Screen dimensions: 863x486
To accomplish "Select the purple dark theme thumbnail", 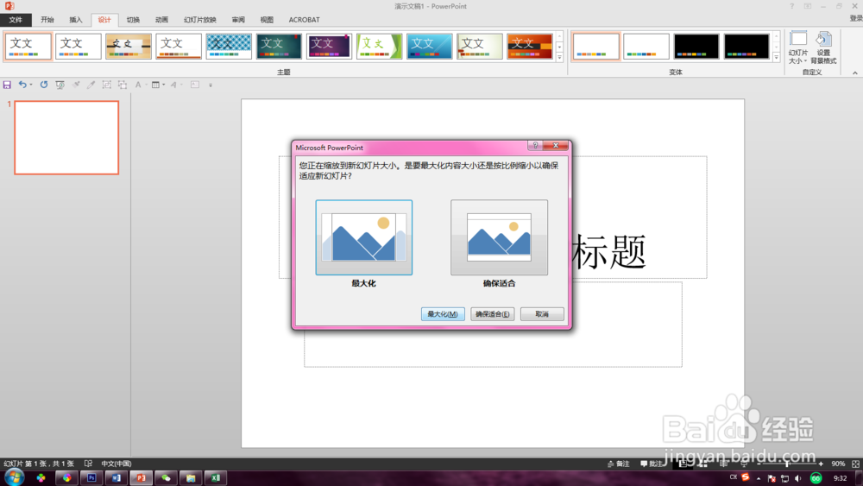I will click(x=329, y=47).
